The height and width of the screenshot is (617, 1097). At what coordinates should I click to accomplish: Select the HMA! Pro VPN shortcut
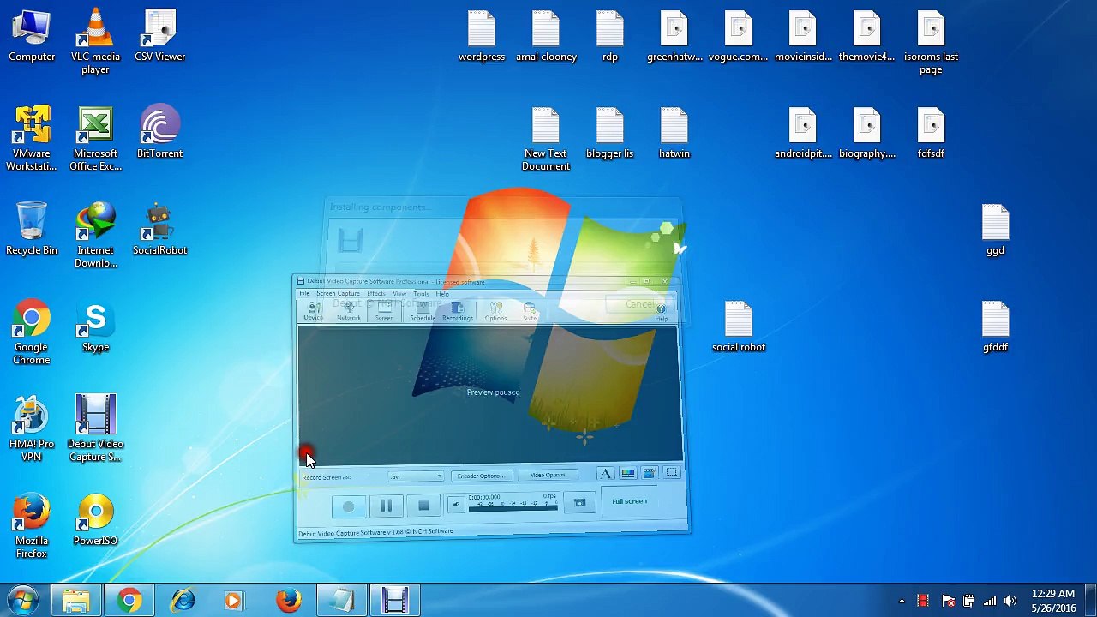click(32, 429)
